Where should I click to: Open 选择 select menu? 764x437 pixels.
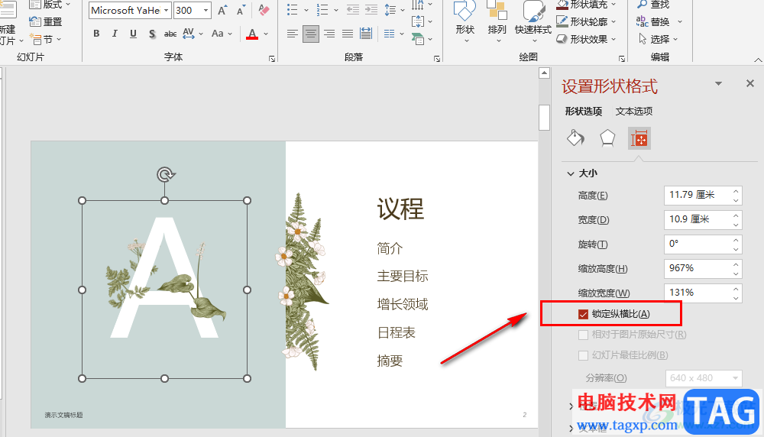pyautogui.click(x=659, y=39)
